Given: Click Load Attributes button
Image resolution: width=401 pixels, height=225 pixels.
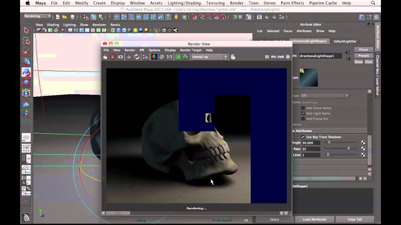Looking at the screenshot, I should pos(314,219).
